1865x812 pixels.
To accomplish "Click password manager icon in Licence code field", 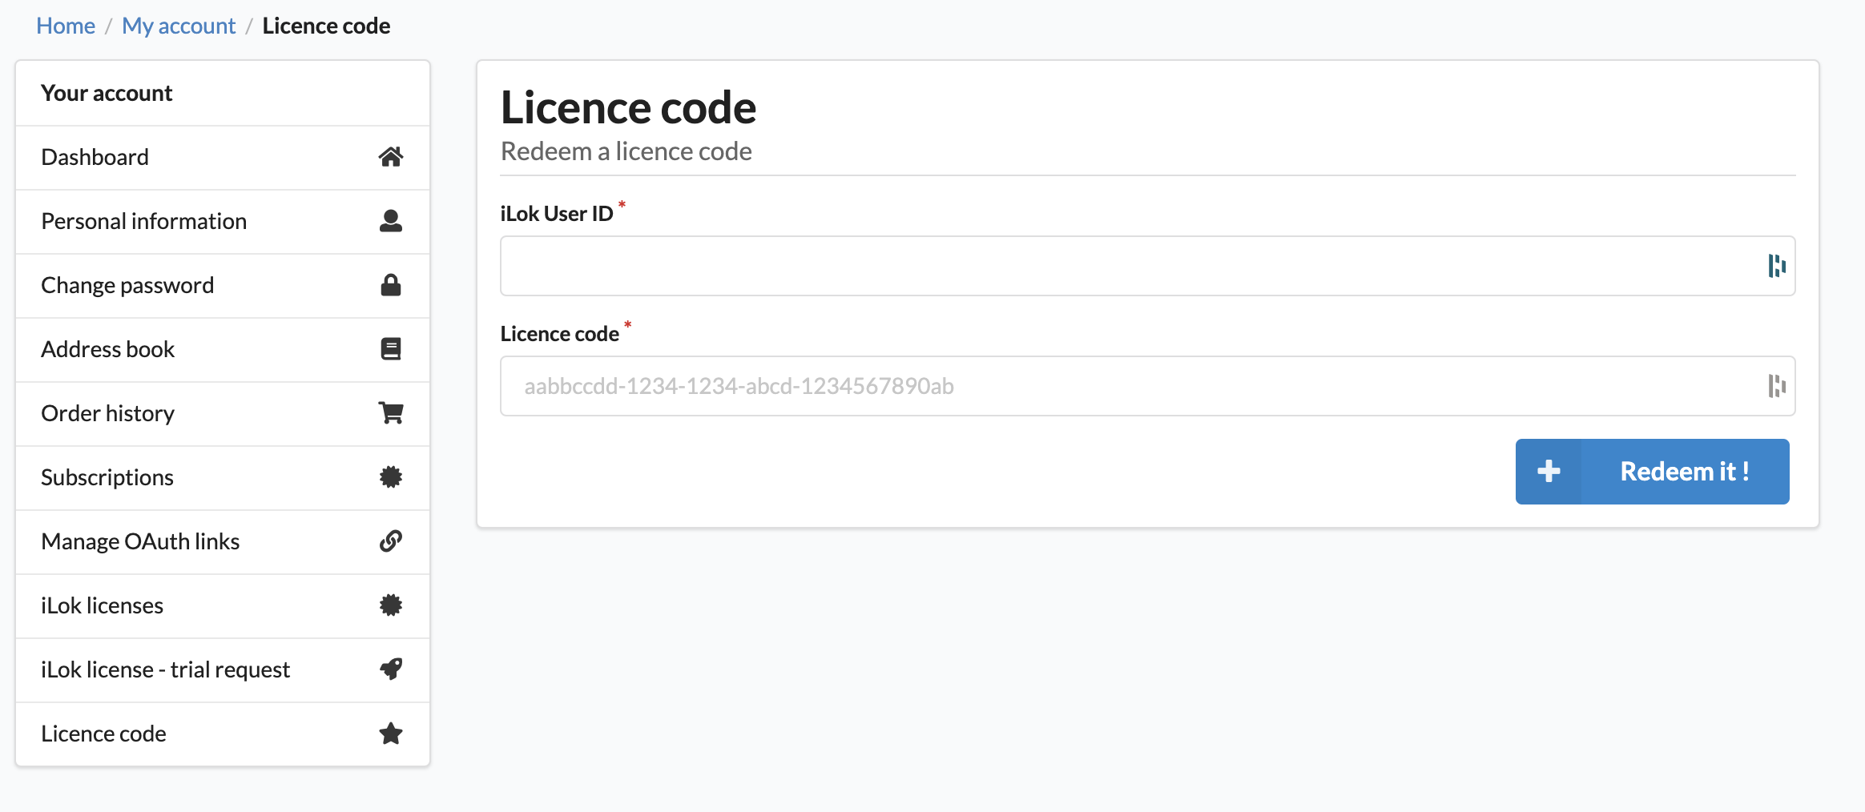I will click(x=1776, y=386).
